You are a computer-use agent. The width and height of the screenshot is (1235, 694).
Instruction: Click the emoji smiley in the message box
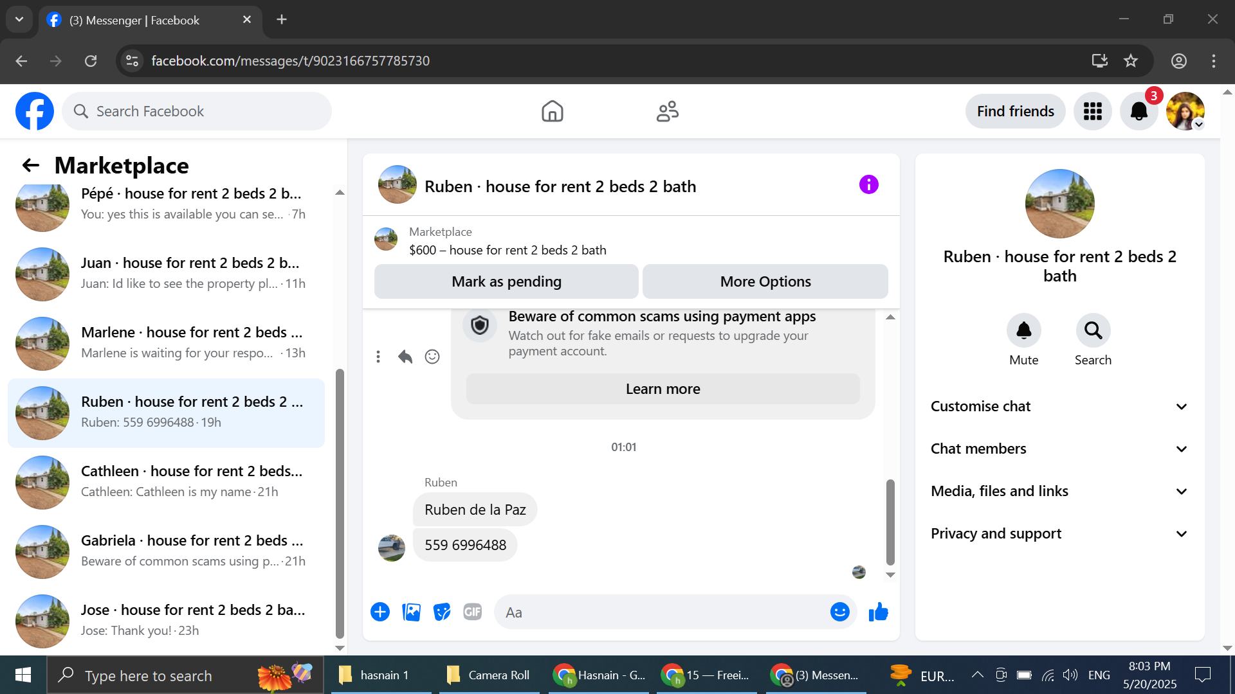click(839, 612)
